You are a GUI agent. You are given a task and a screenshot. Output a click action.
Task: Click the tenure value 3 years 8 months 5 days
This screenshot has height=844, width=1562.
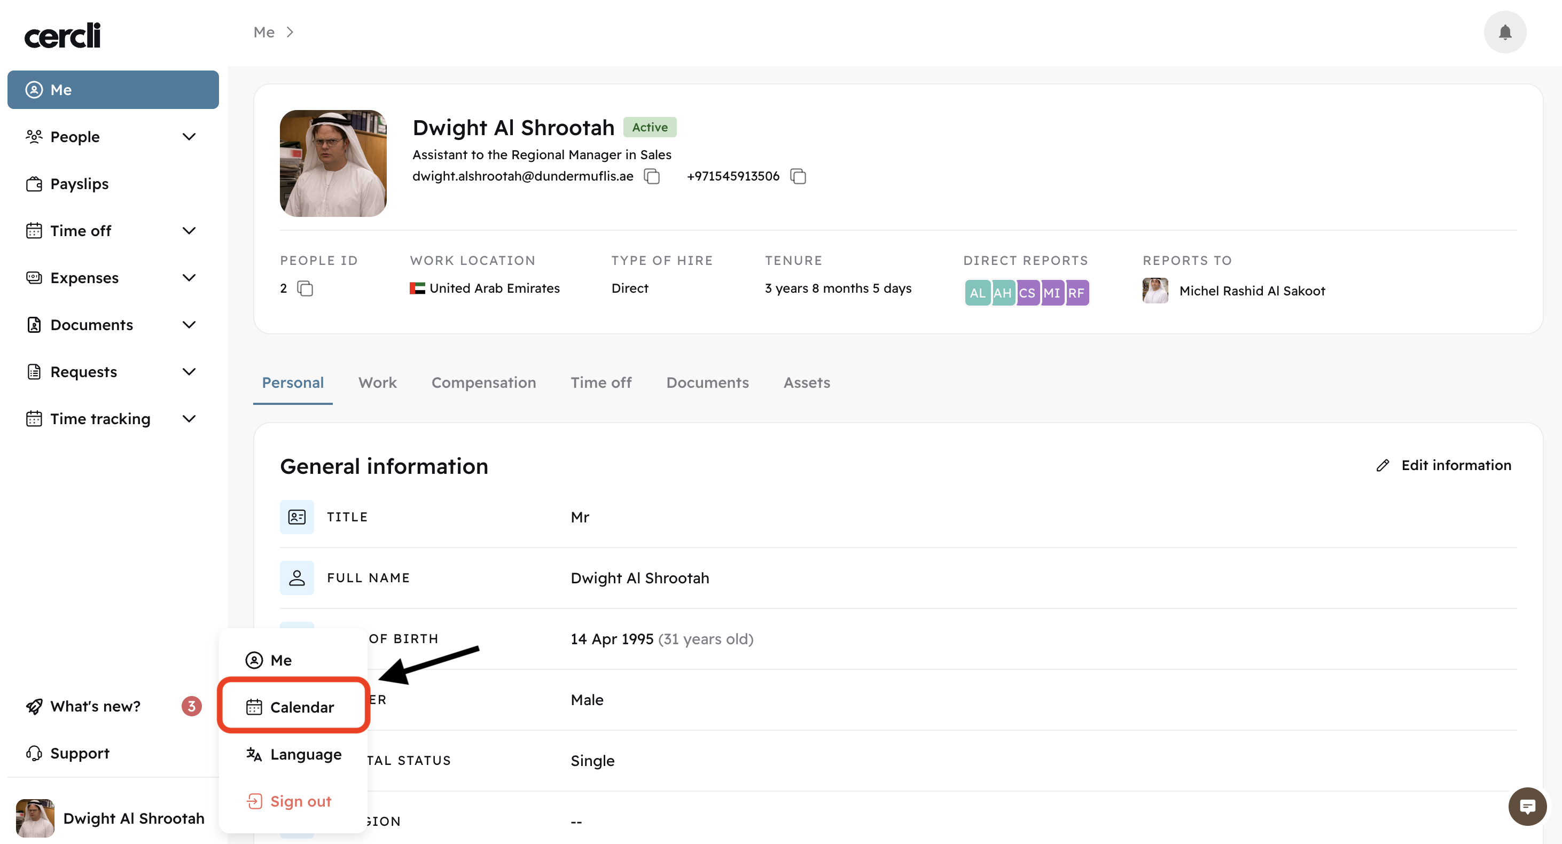coord(838,288)
